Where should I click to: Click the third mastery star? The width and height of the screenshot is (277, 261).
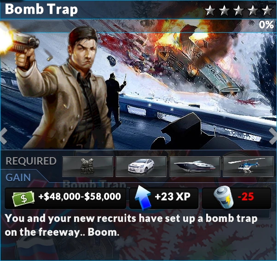pyautogui.click(x=238, y=10)
